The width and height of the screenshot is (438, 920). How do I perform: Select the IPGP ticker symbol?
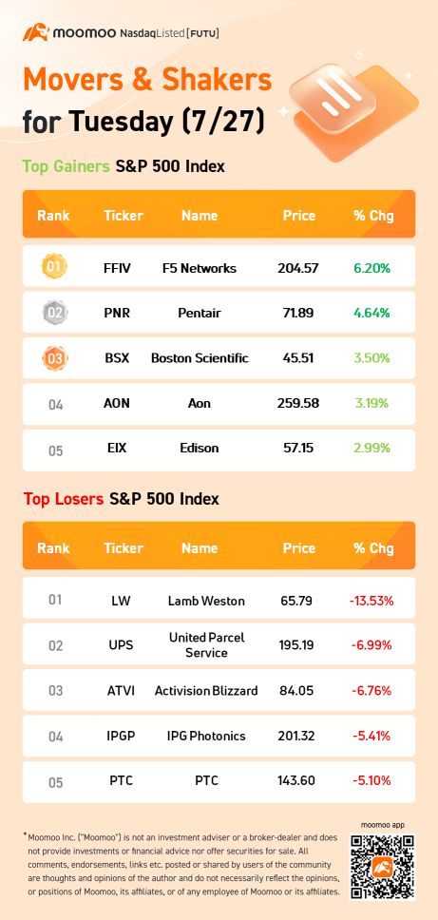(123, 736)
